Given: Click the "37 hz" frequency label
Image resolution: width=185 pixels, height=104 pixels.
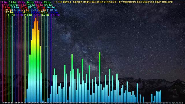Looking at the screenshot, I should tap(24, 8).
